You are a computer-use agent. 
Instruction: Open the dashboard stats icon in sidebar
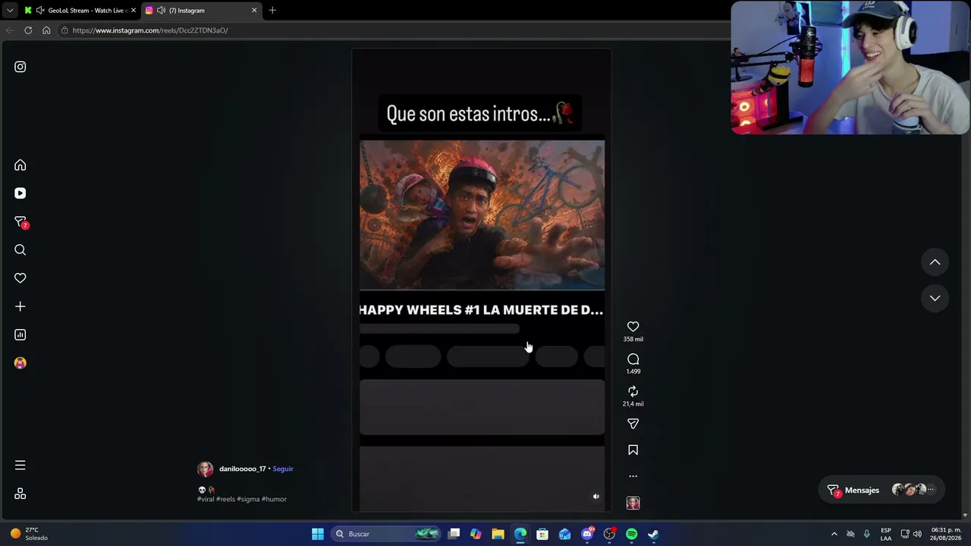[x=20, y=334]
